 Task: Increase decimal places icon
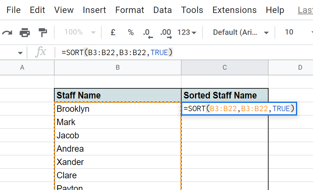point(166,33)
